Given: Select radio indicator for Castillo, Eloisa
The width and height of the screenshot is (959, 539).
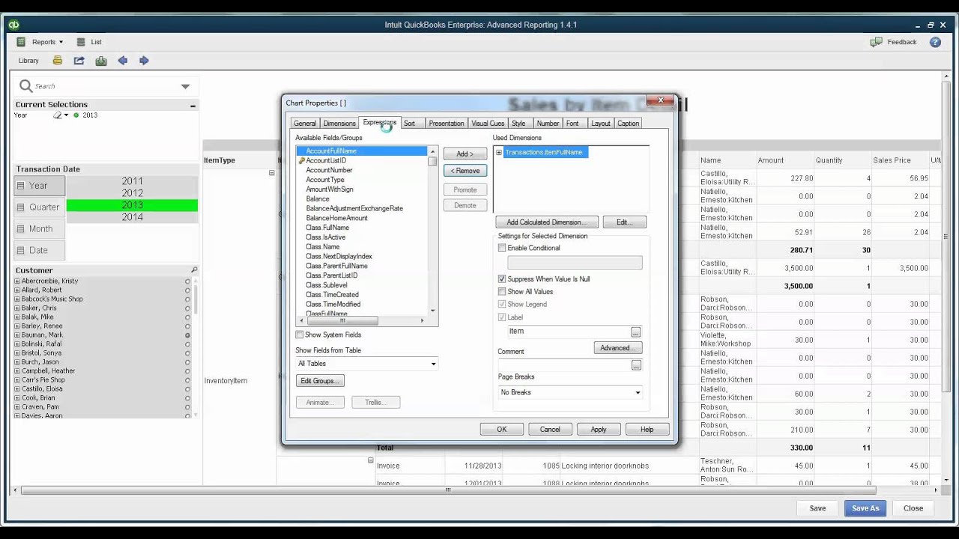Looking at the screenshot, I should point(187,389).
